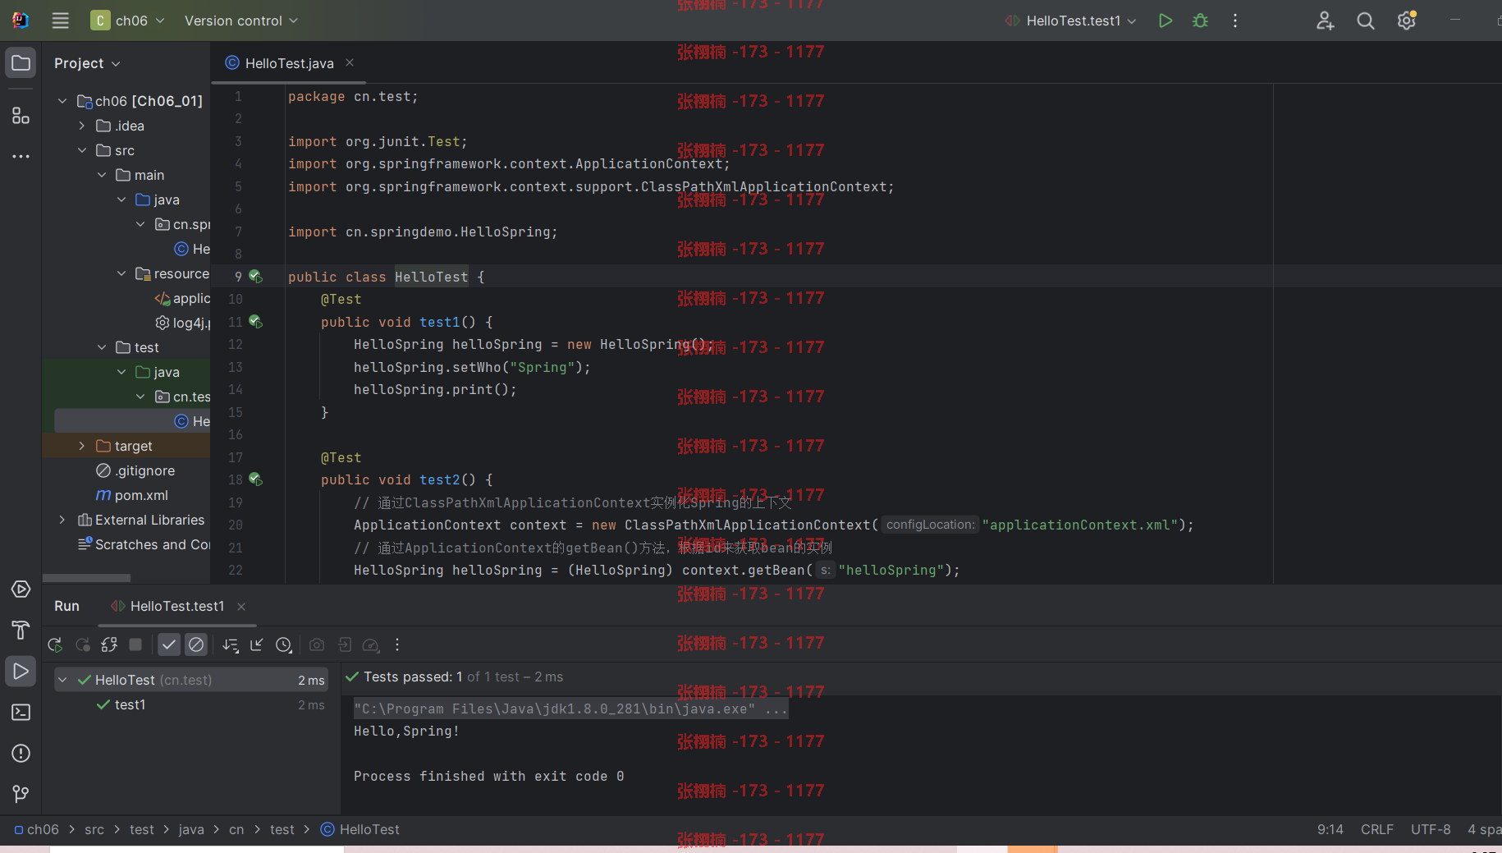Expand the .idea folder
Screen dimensions: 1502x853
point(82,126)
